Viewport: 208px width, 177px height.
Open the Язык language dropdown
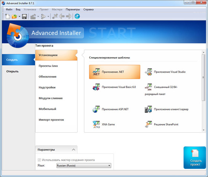click(84, 165)
